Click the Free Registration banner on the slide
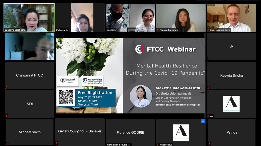This screenshot has width=261, height=146. tap(95, 93)
